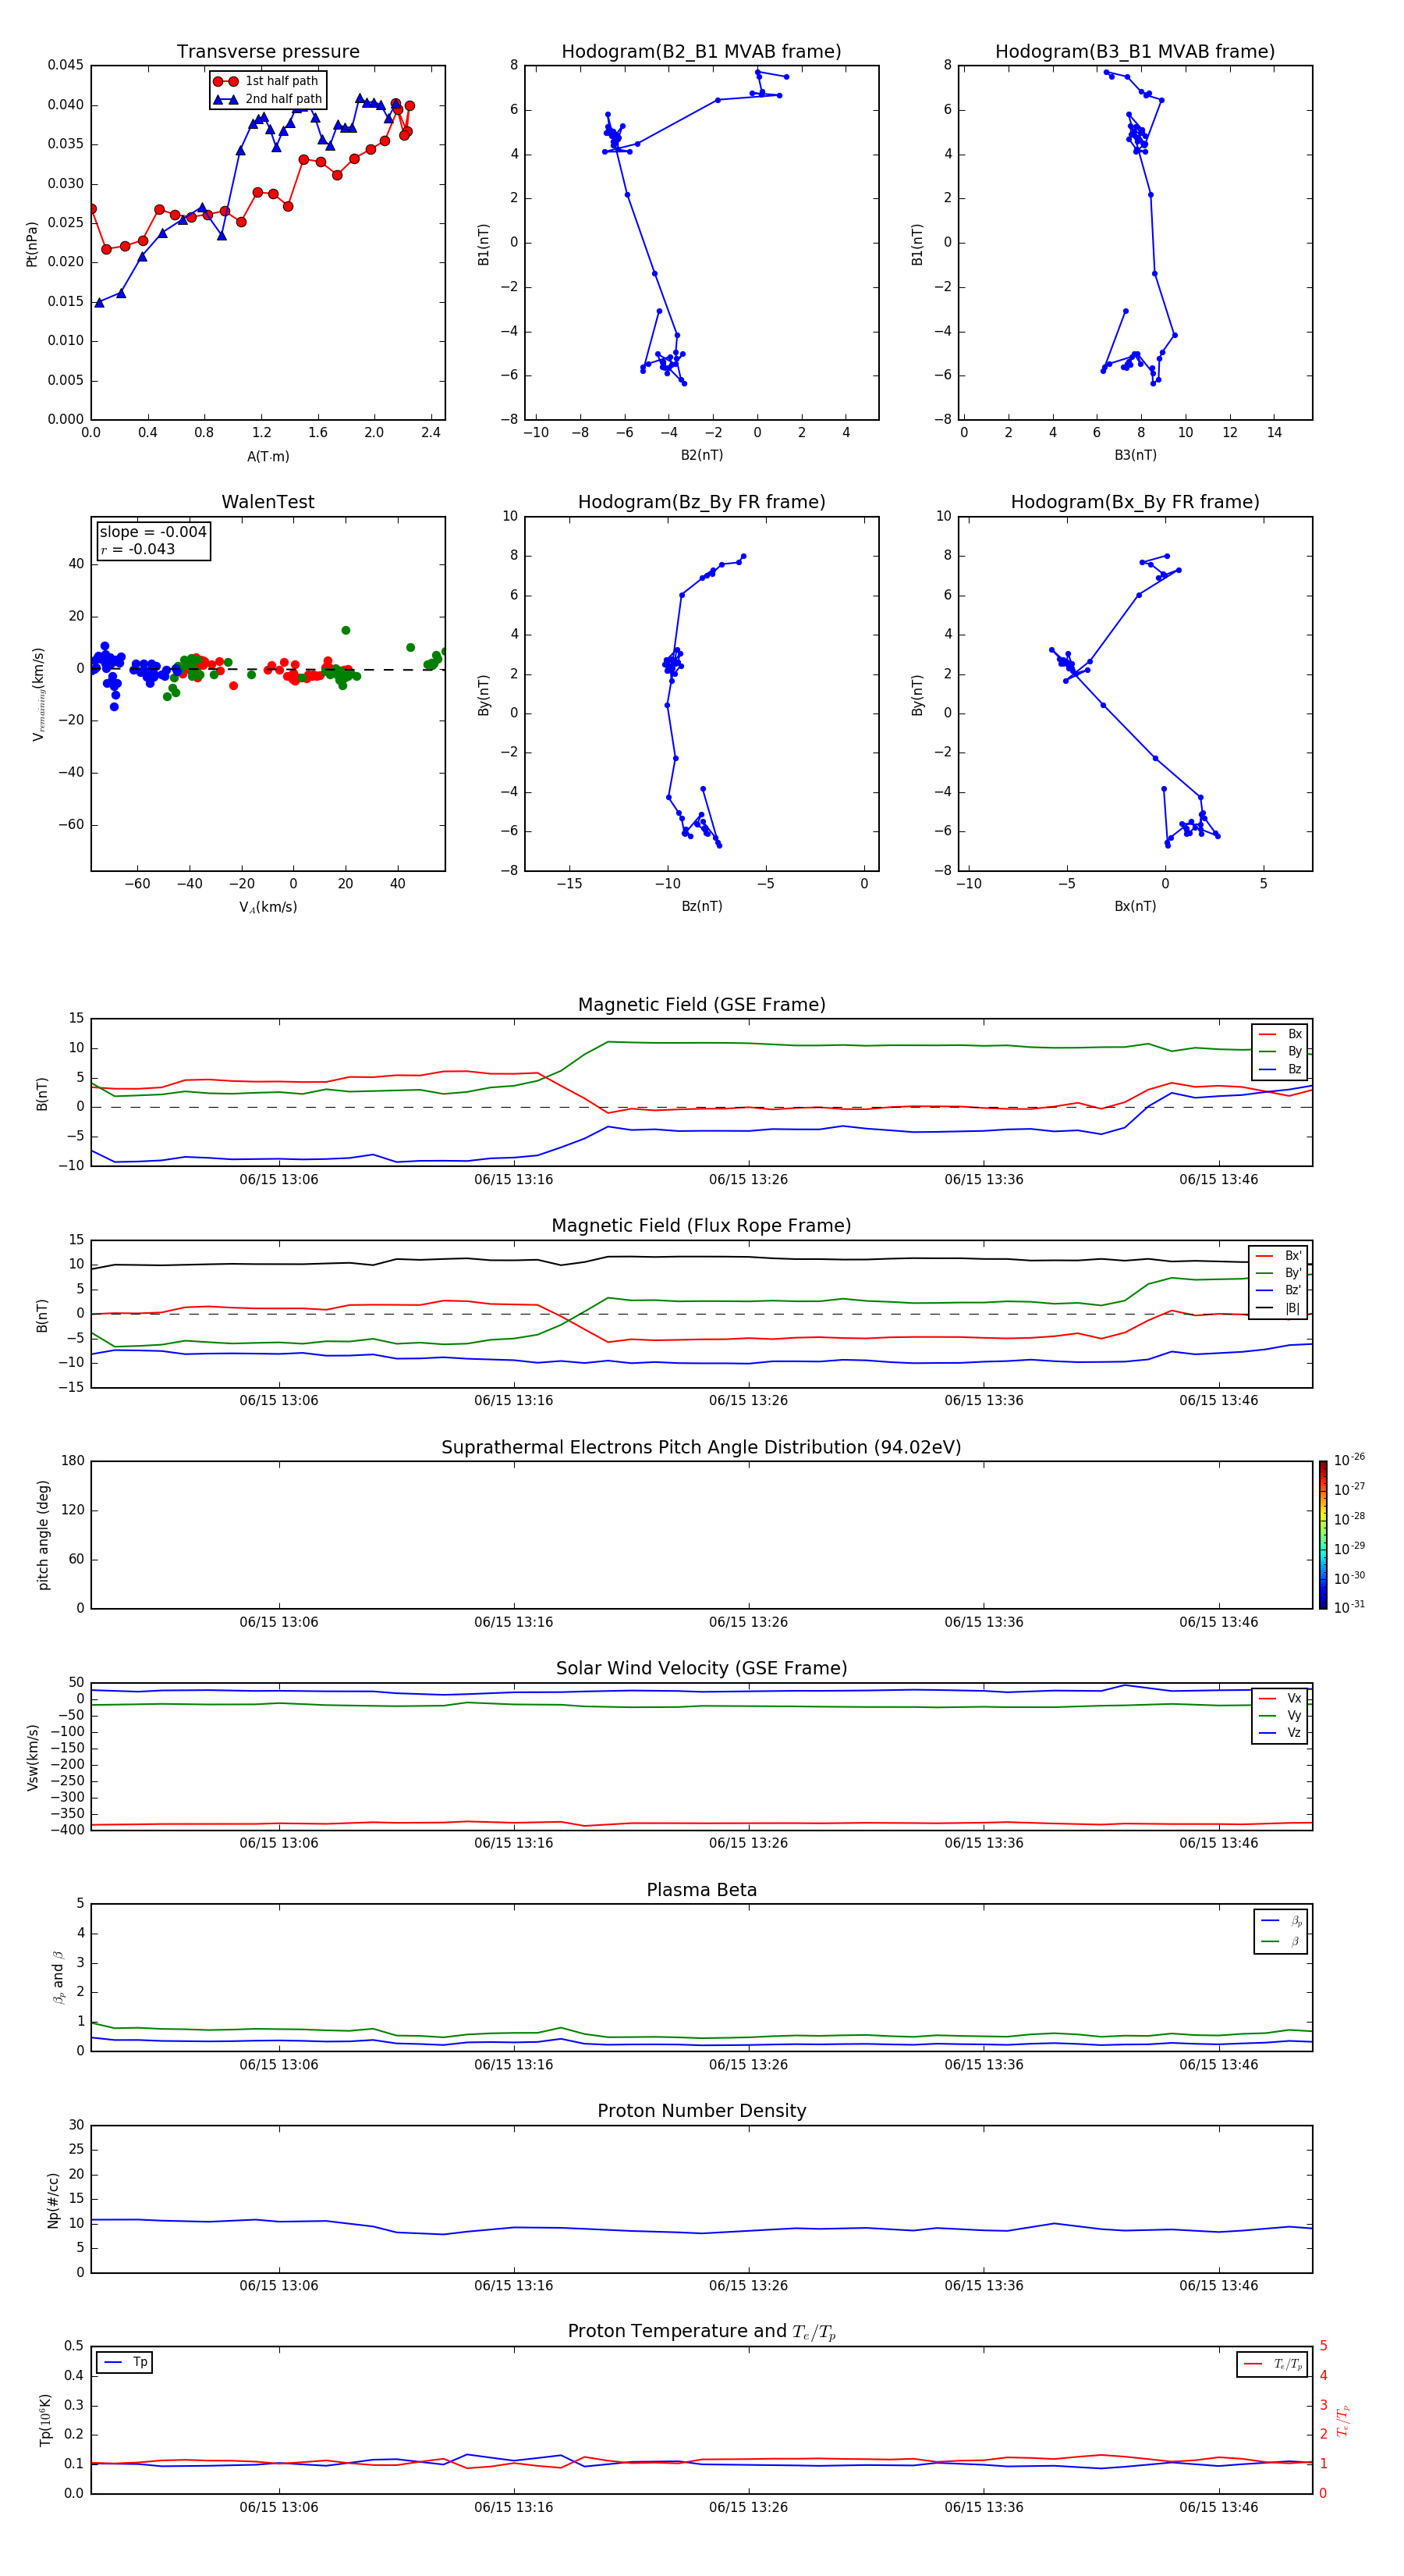Click the "Hodogram(B3_B1 MVAB frame)" title
The width and height of the screenshot is (1404, 2576).
coord(1135,52)
